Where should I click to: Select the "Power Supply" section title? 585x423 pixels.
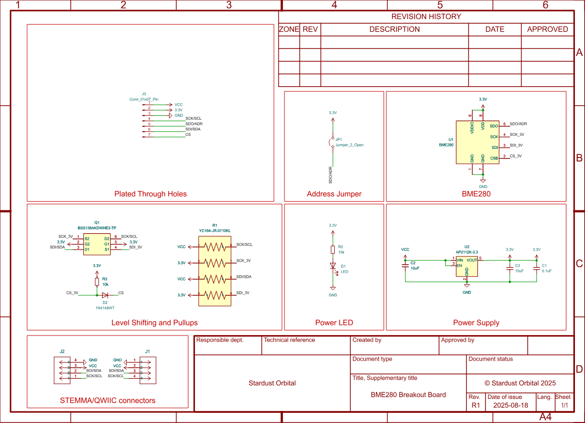pos(476,322)
